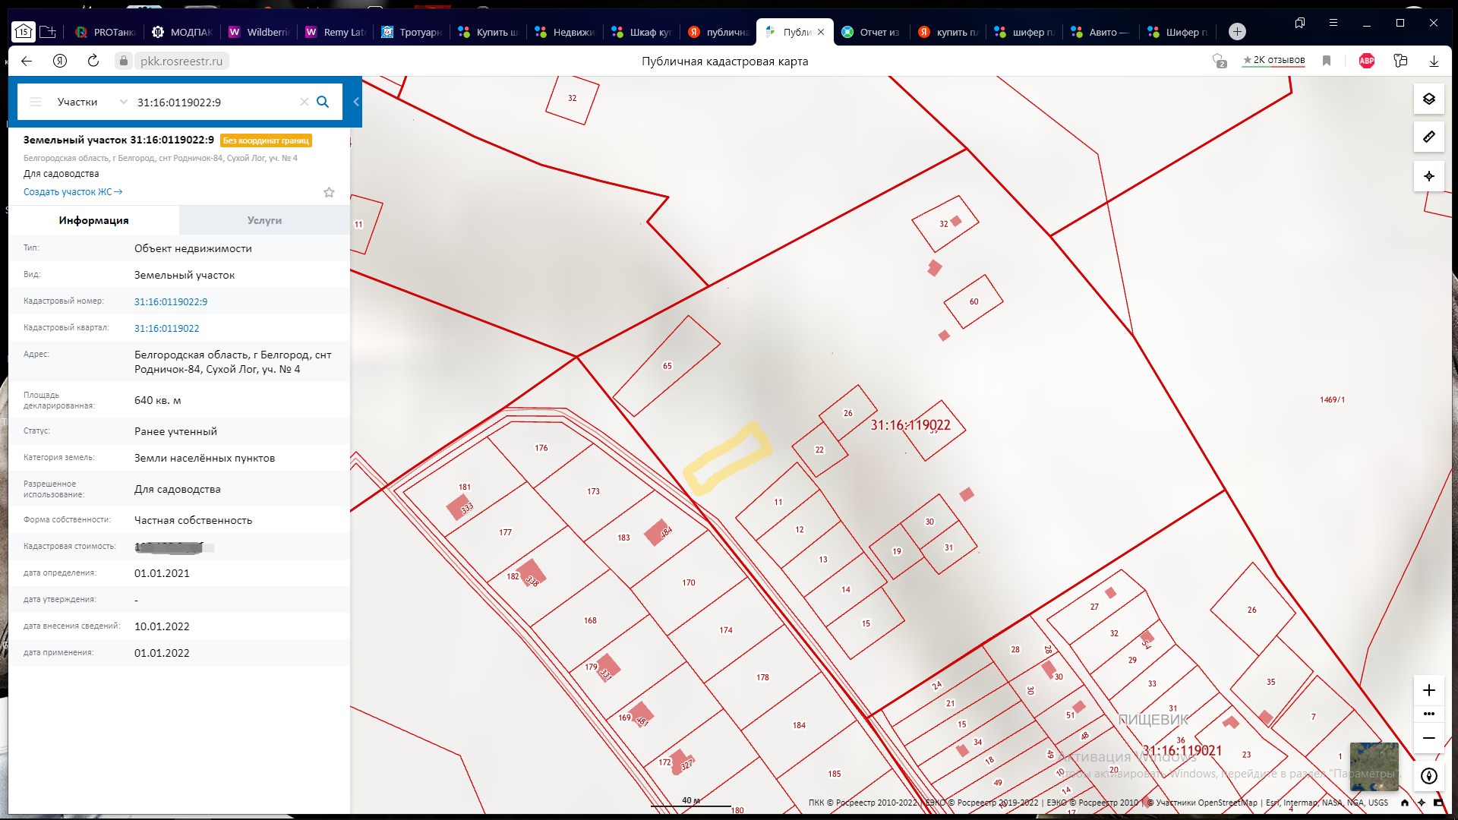Reset map orientation with compass button

pos(1428,776)
